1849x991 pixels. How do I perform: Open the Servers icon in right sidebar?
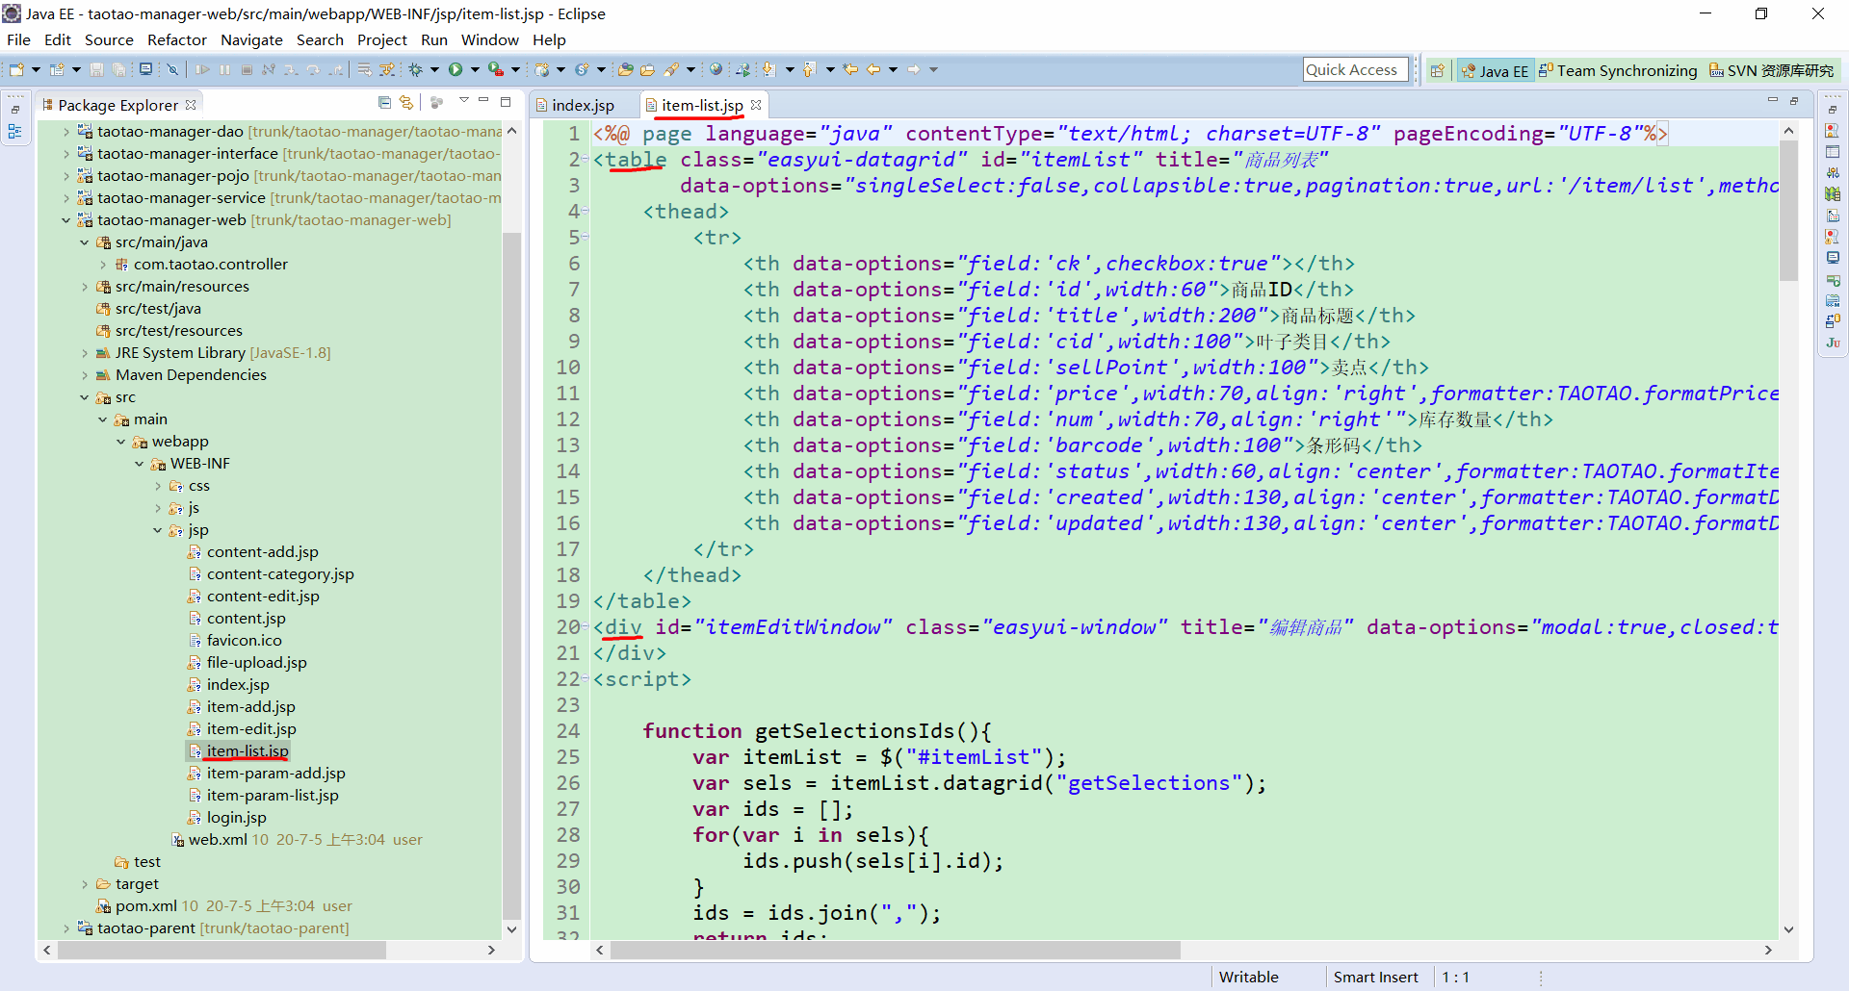tap(1833, 173)
